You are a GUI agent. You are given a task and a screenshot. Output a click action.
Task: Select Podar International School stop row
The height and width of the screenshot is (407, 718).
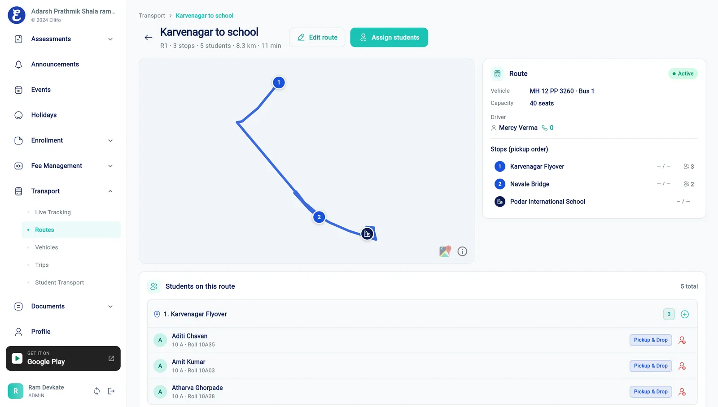[594, 202]
